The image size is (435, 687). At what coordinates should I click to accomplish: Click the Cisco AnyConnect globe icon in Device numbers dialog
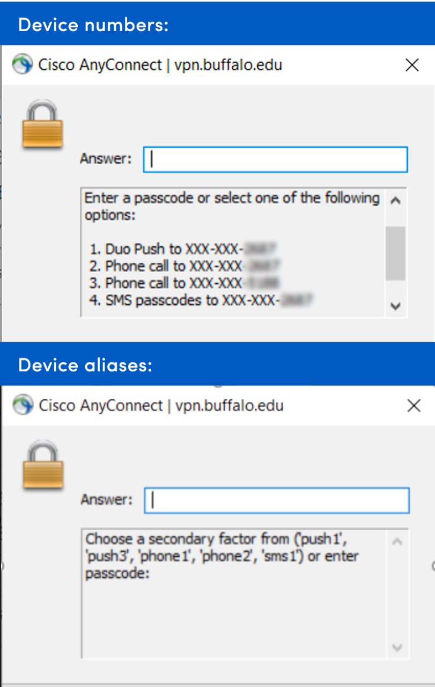click(x=22, y=65)
